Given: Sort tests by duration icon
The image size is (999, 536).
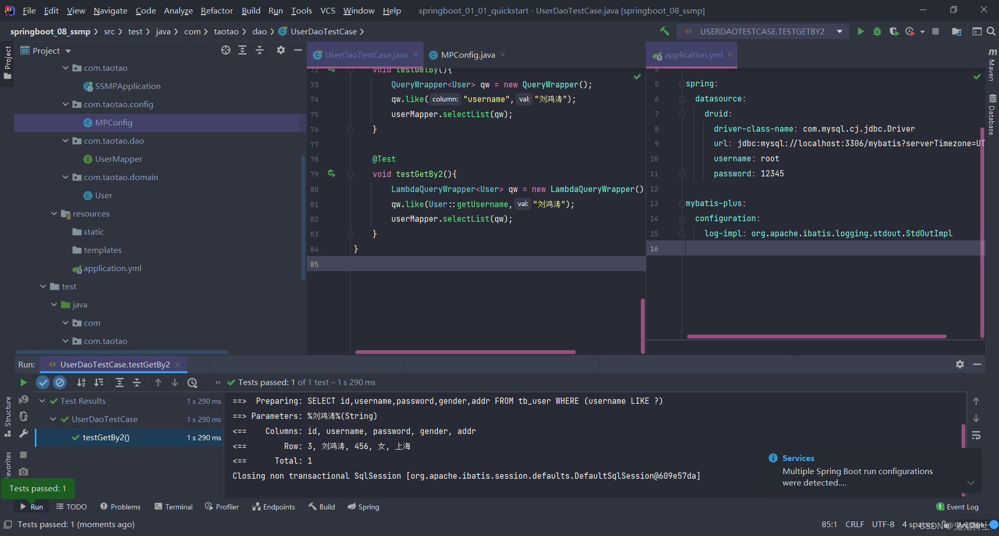Looking at the screenshot, I should [99, 382].
